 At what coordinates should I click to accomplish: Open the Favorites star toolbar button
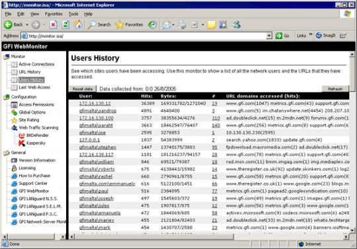[x=130, y=24]
